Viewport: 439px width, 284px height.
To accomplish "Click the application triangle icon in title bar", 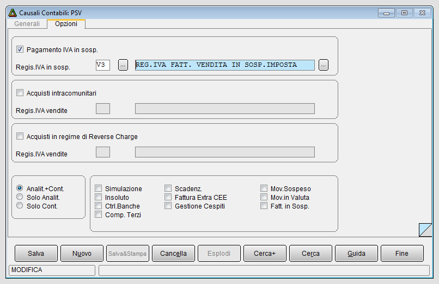I will coord(13,13).
